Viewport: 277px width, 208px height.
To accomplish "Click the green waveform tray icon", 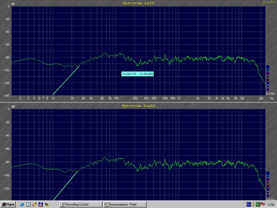I will pyautogui.click(x=258, y=204).
